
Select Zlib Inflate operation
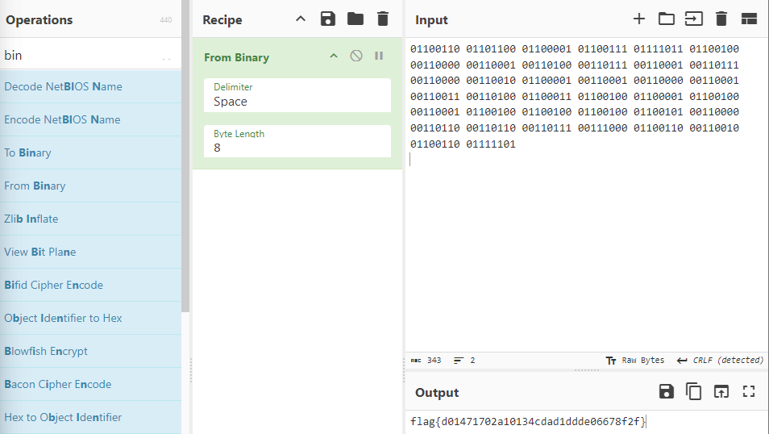pos(91,219)
